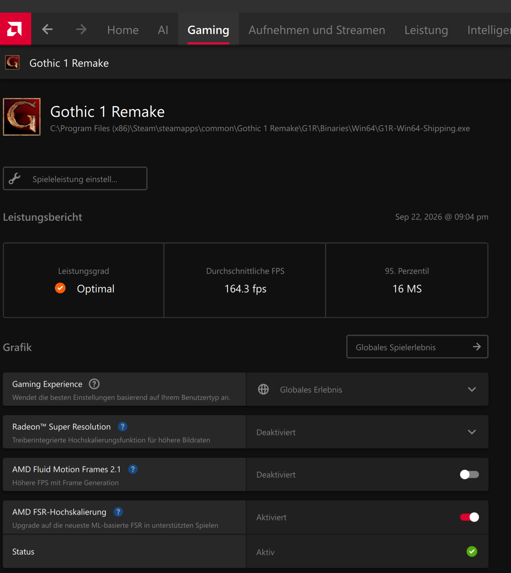Click the Aktiv status text
This screenshot has width=511, height=573.
265,552
